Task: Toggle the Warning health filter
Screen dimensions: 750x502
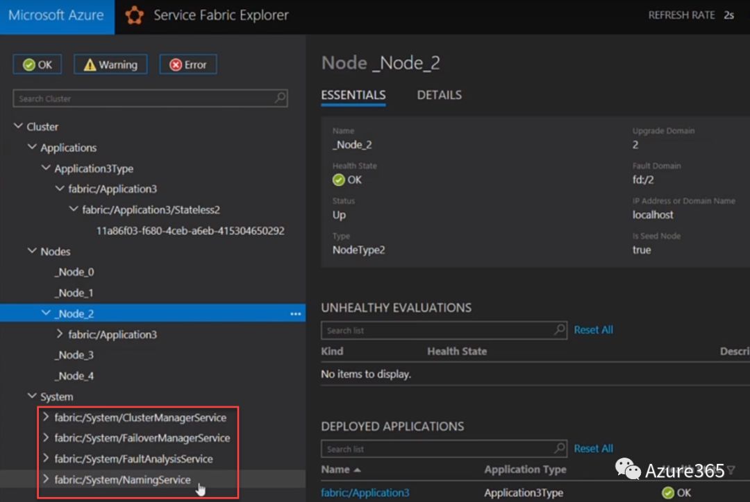Action: (110, 64)
